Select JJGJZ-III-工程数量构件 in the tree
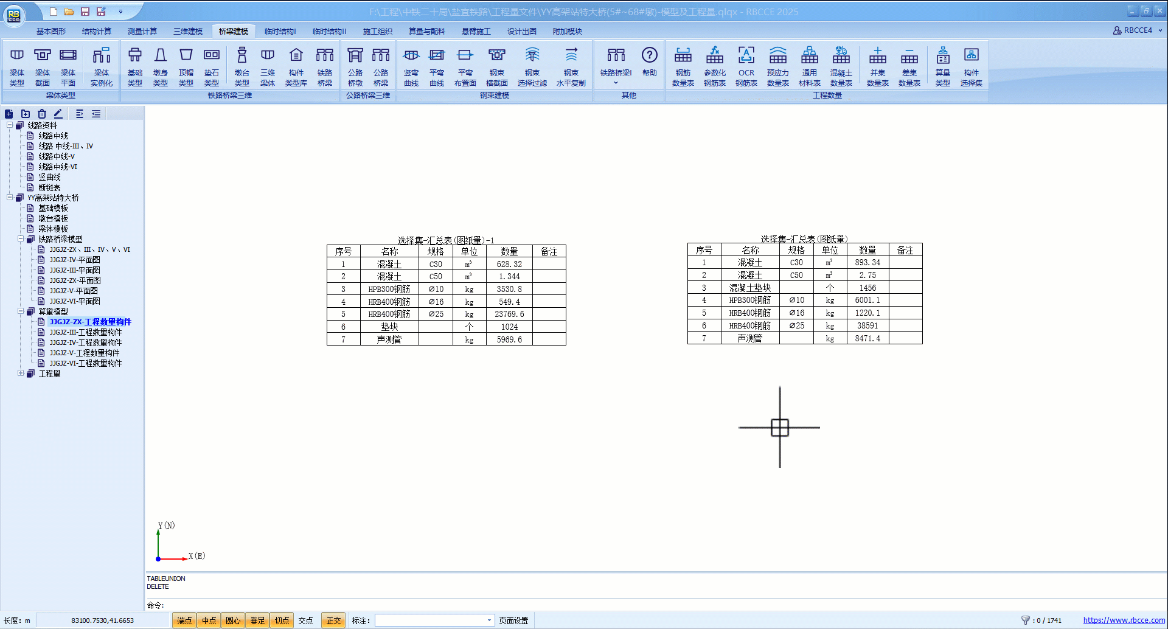The height and width of the screenshot is (629, 1168). tap(86, 332)
